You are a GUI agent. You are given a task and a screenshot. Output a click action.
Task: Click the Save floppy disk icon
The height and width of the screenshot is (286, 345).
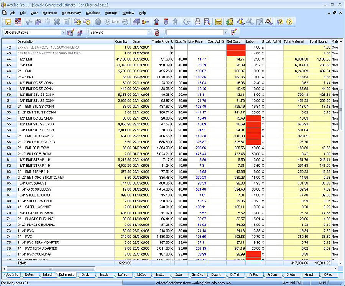point(8,22)
